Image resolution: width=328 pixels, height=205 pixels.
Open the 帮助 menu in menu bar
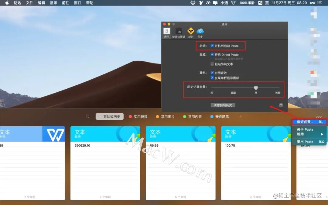tap(90, 3)
